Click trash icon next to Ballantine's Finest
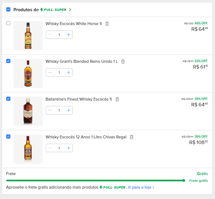The image size is (215, 199). click(117, 99)
